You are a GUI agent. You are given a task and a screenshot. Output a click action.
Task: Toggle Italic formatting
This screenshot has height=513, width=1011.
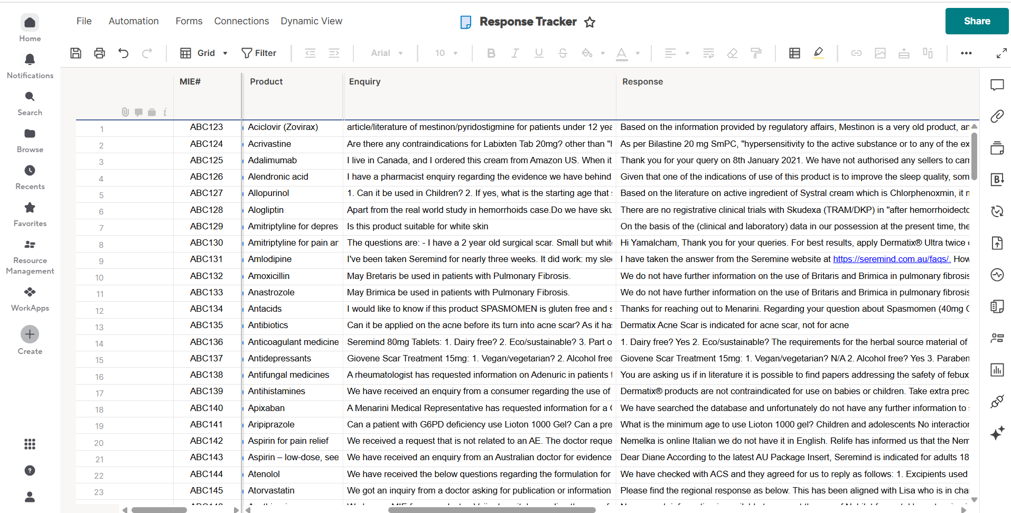515,53
